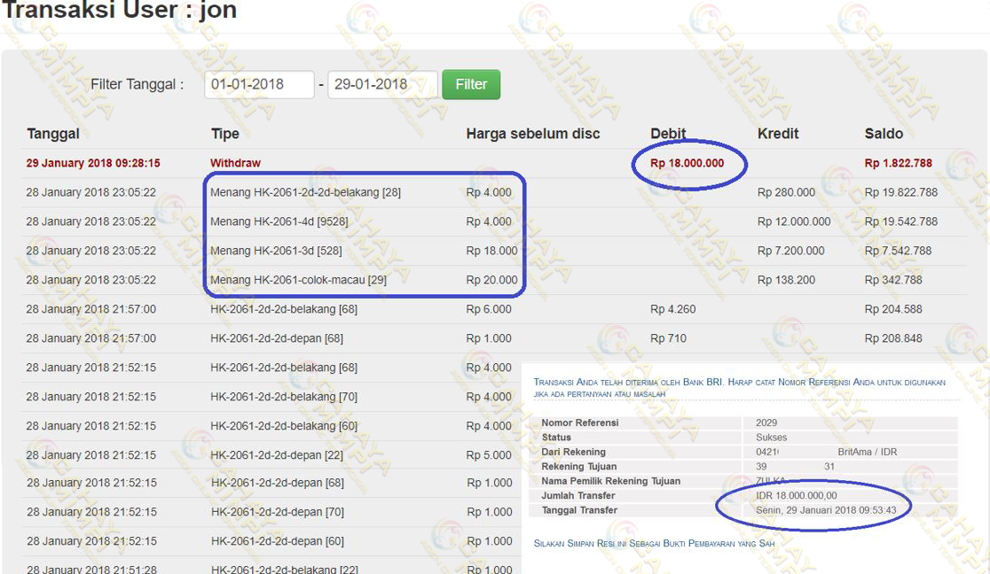Click the Rp 12.000.000 kredit value

794,221
